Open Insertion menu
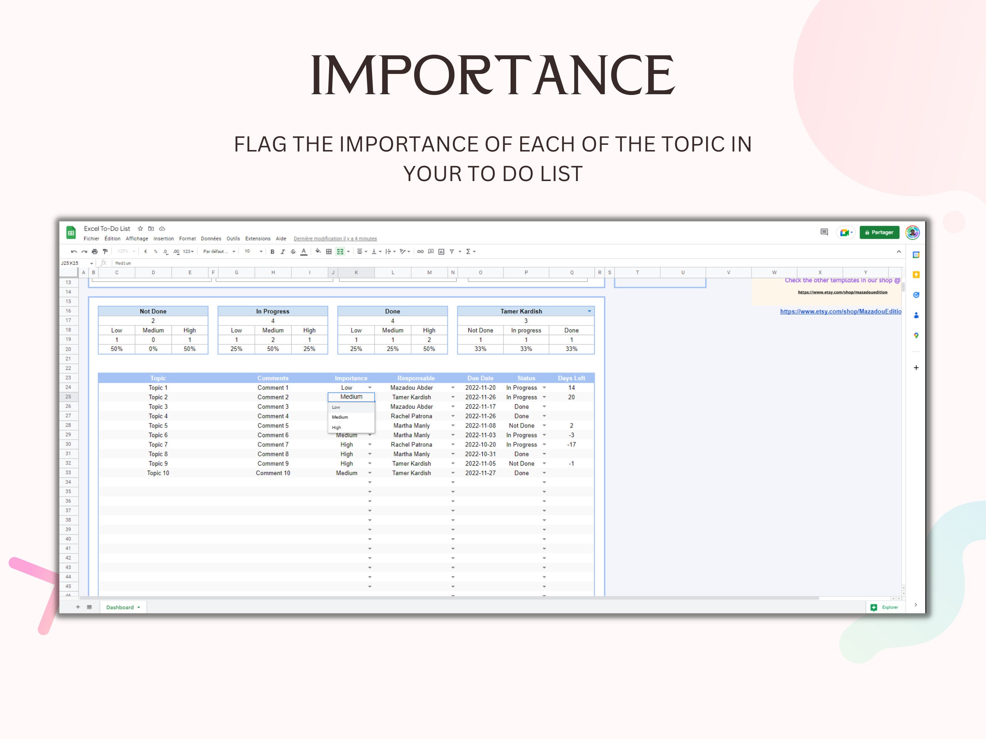986x739 pixels. [x=163, y=239]
